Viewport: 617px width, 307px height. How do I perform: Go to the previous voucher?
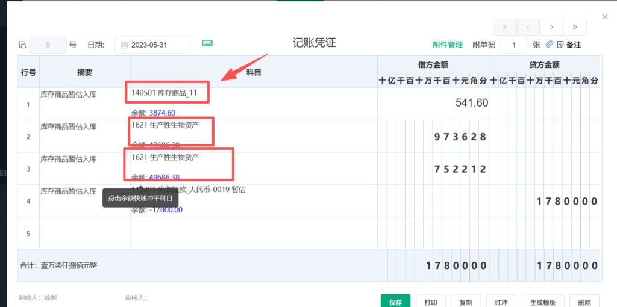click(x=528, y=27)
